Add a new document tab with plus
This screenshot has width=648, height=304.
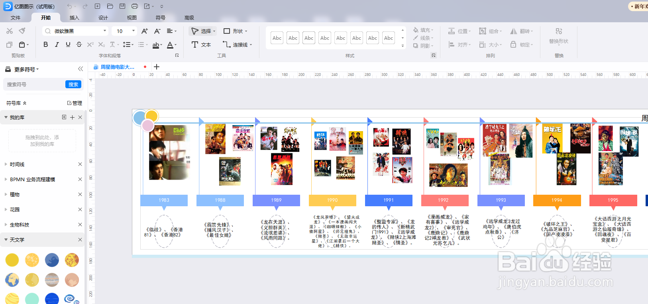click(157, 67)
